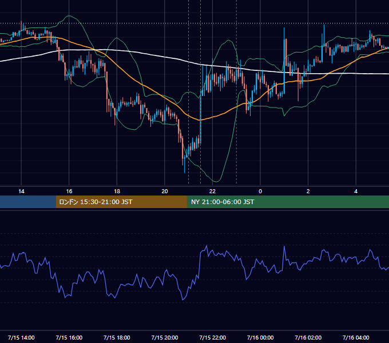Screen dimensions: 389x343
Task: Click the 7/15 18:00 date label
Action: click(117, 337)
